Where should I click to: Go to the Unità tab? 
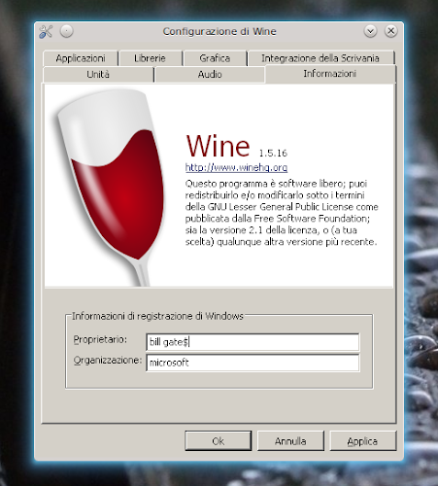click(98, 75)
